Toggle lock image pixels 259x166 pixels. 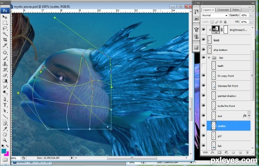point(216,22)
